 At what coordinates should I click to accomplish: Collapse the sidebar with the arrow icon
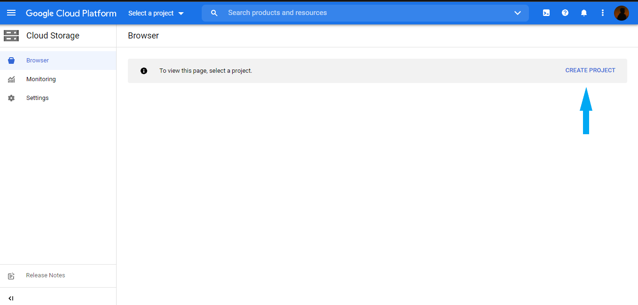pyautogui.click(x=11, y=298)
